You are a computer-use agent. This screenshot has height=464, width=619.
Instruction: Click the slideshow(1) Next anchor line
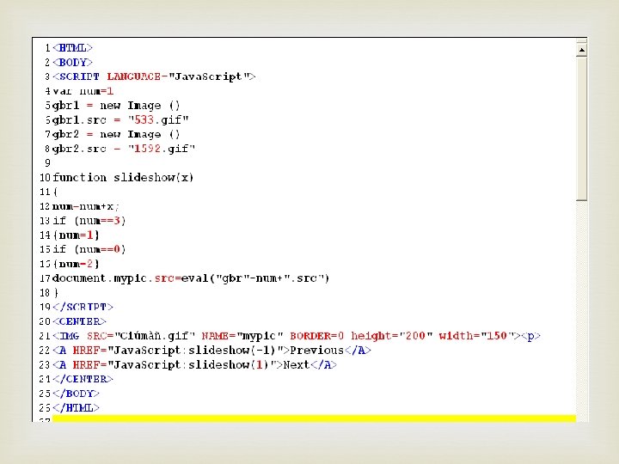pos(194,364)
